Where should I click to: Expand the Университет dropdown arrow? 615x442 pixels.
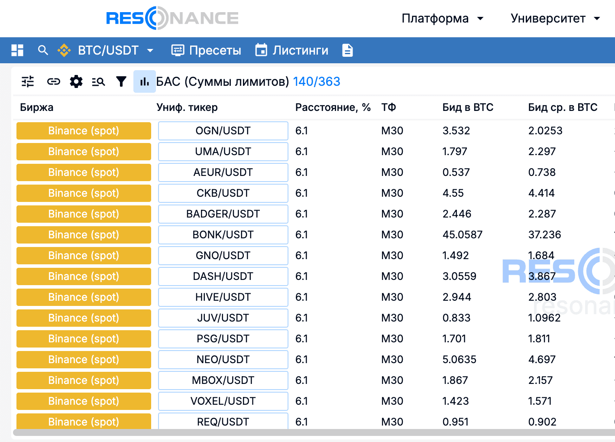(597, 19)
